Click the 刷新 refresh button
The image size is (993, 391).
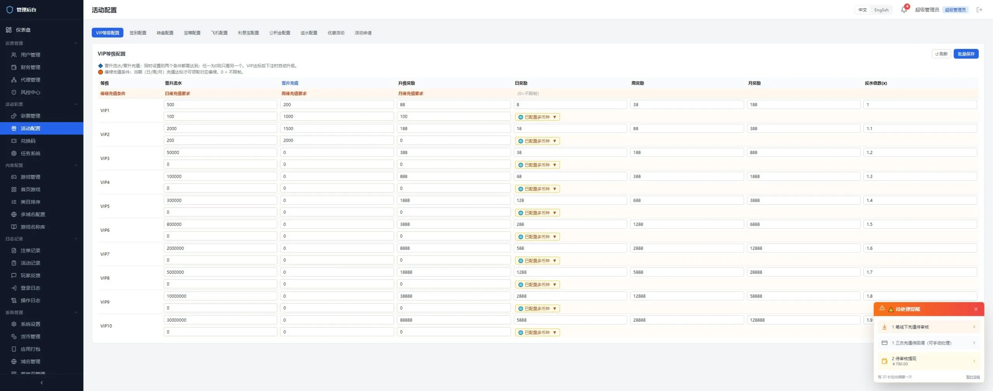pos(941,54)
